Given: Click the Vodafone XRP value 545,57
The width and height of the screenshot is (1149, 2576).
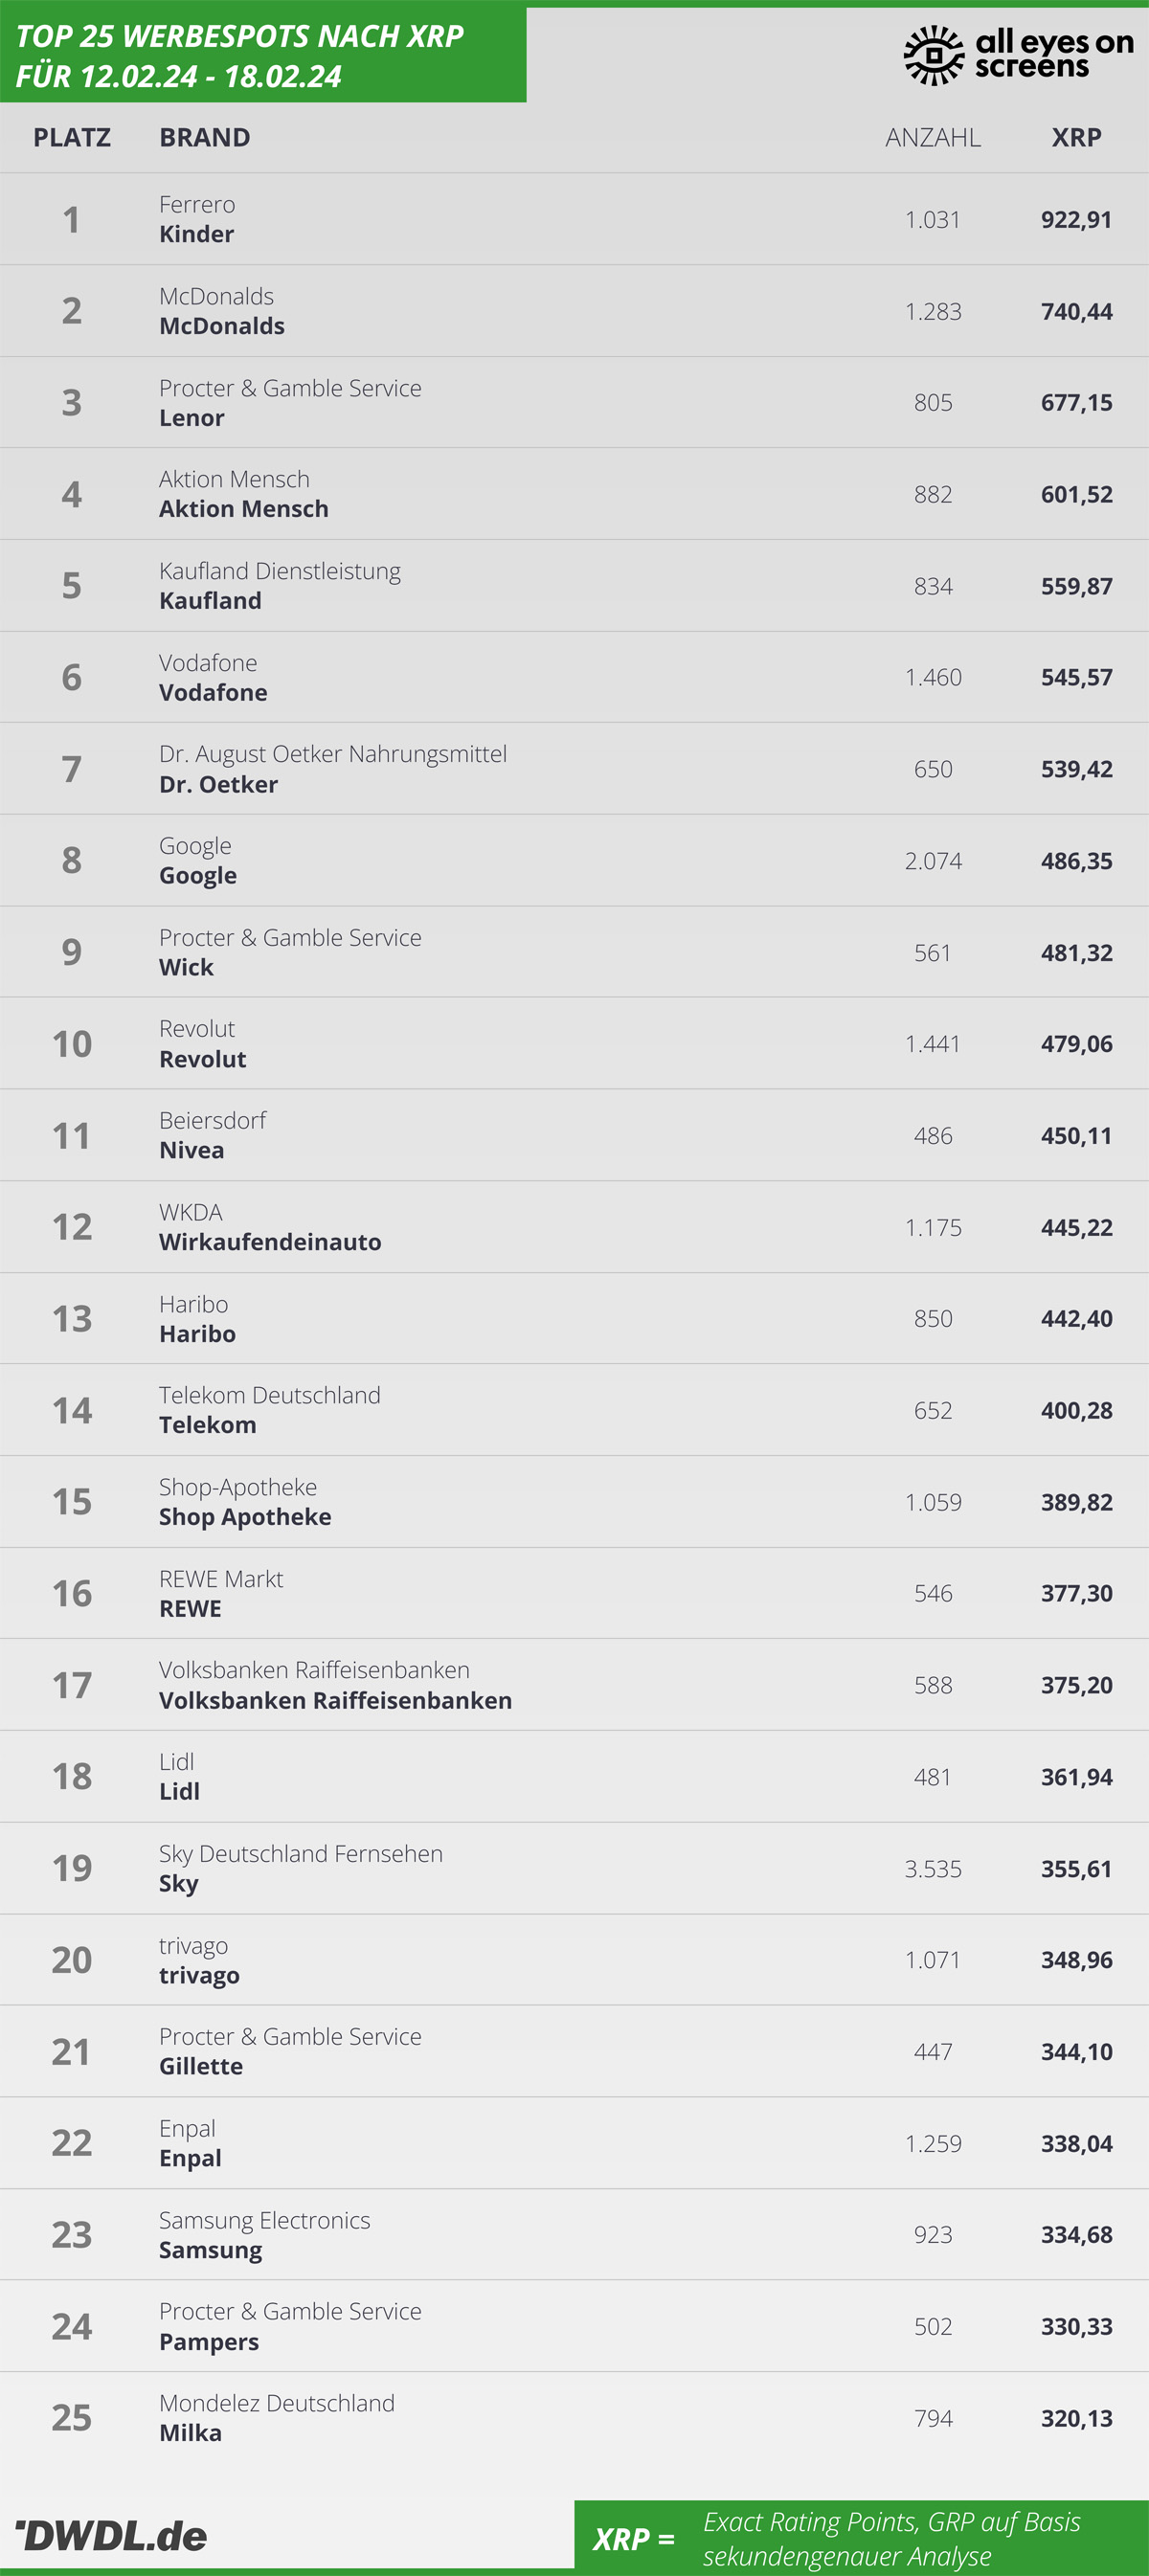Looking at the screenshot, I should pos(1076,677).
